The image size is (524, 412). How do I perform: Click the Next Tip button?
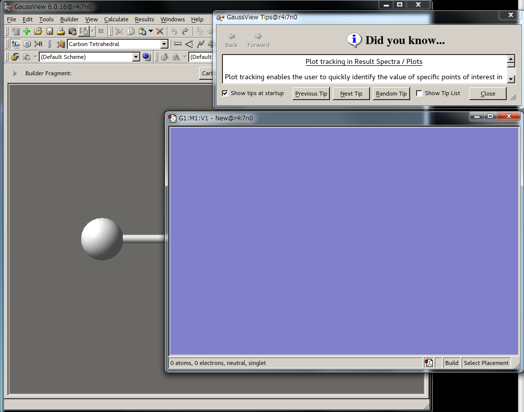[351, 94]
